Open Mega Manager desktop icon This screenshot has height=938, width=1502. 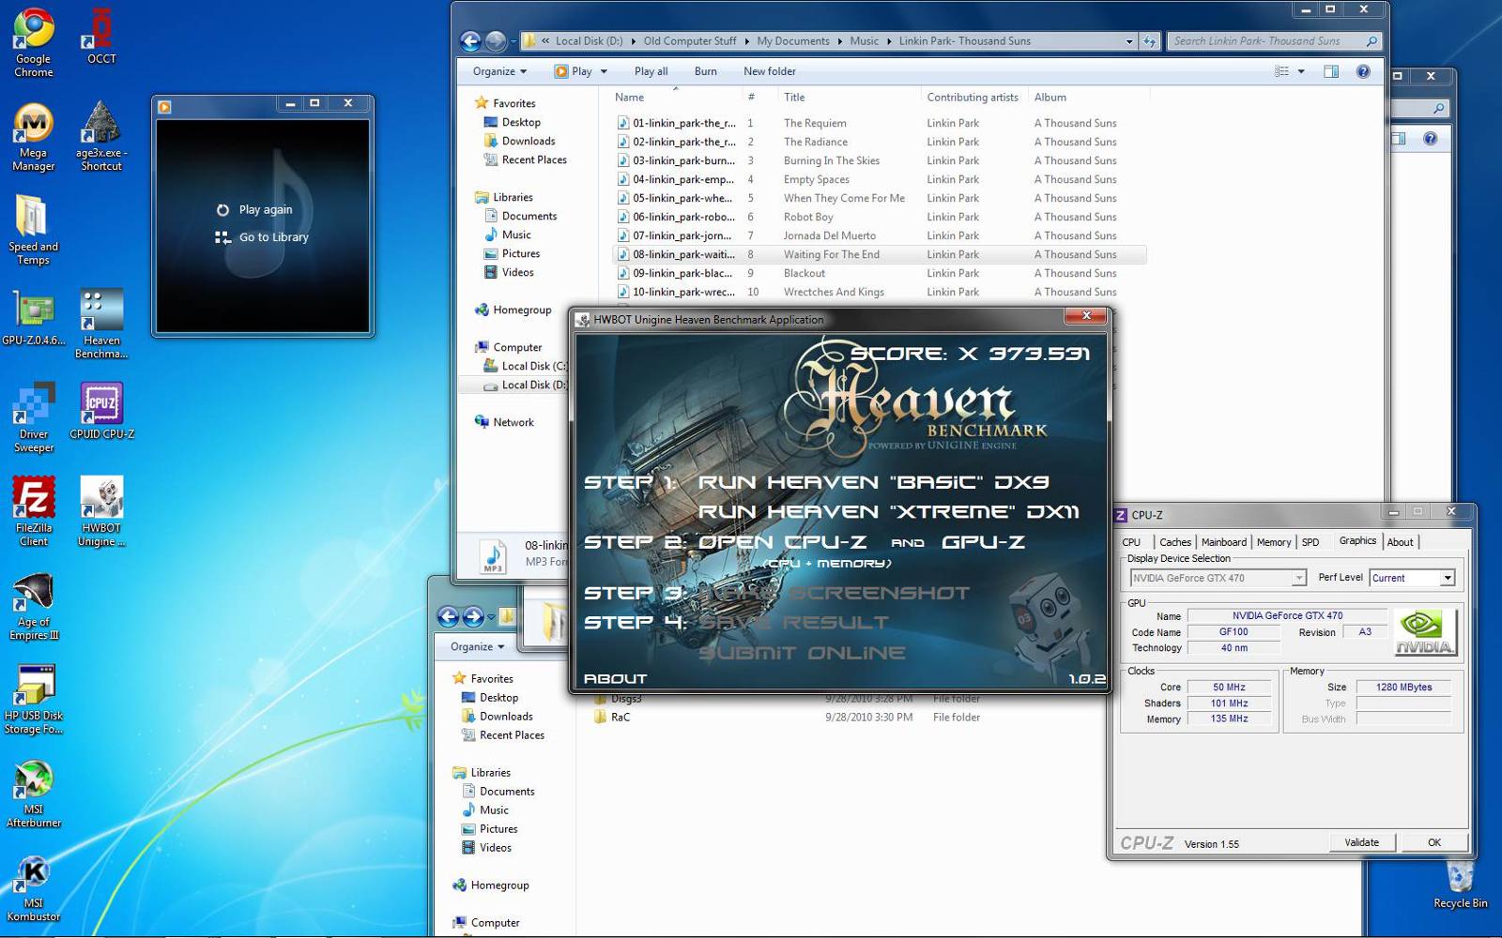[33, 137]
